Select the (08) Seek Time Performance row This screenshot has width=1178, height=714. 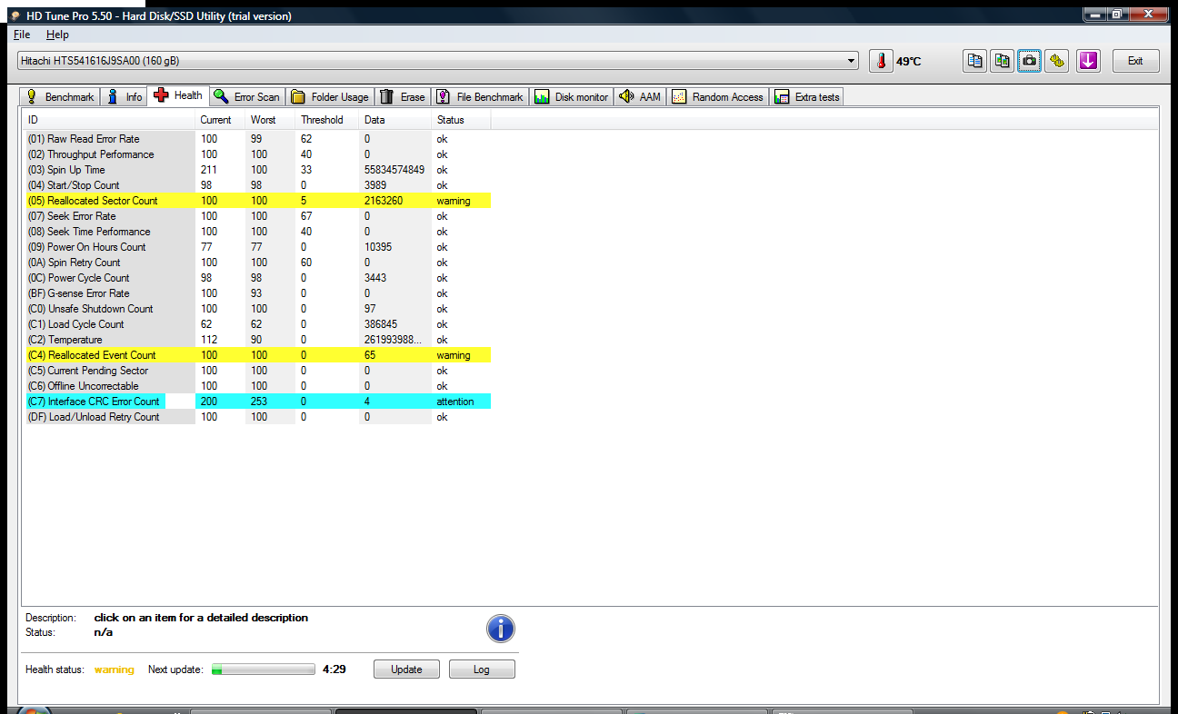pyautogui.click(x=257, y=232)
